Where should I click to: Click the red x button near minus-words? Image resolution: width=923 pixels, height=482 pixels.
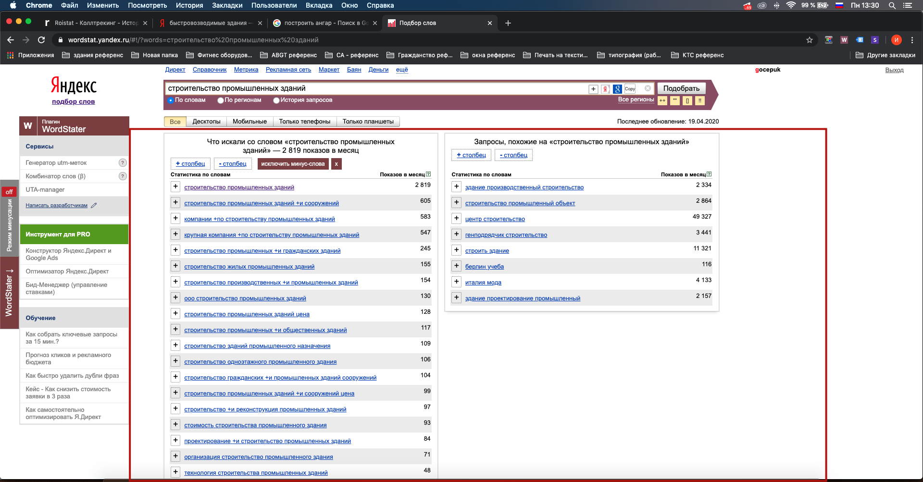click(337, 164)
